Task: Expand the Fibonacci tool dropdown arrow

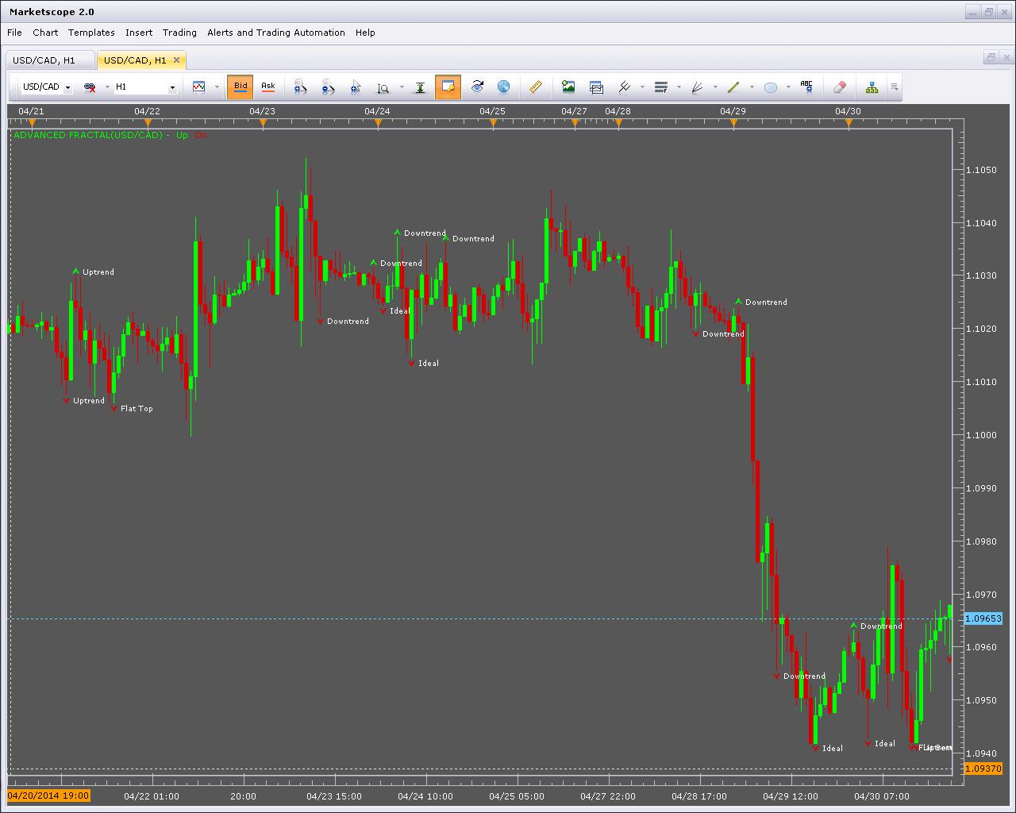Action: pos(679,87)
